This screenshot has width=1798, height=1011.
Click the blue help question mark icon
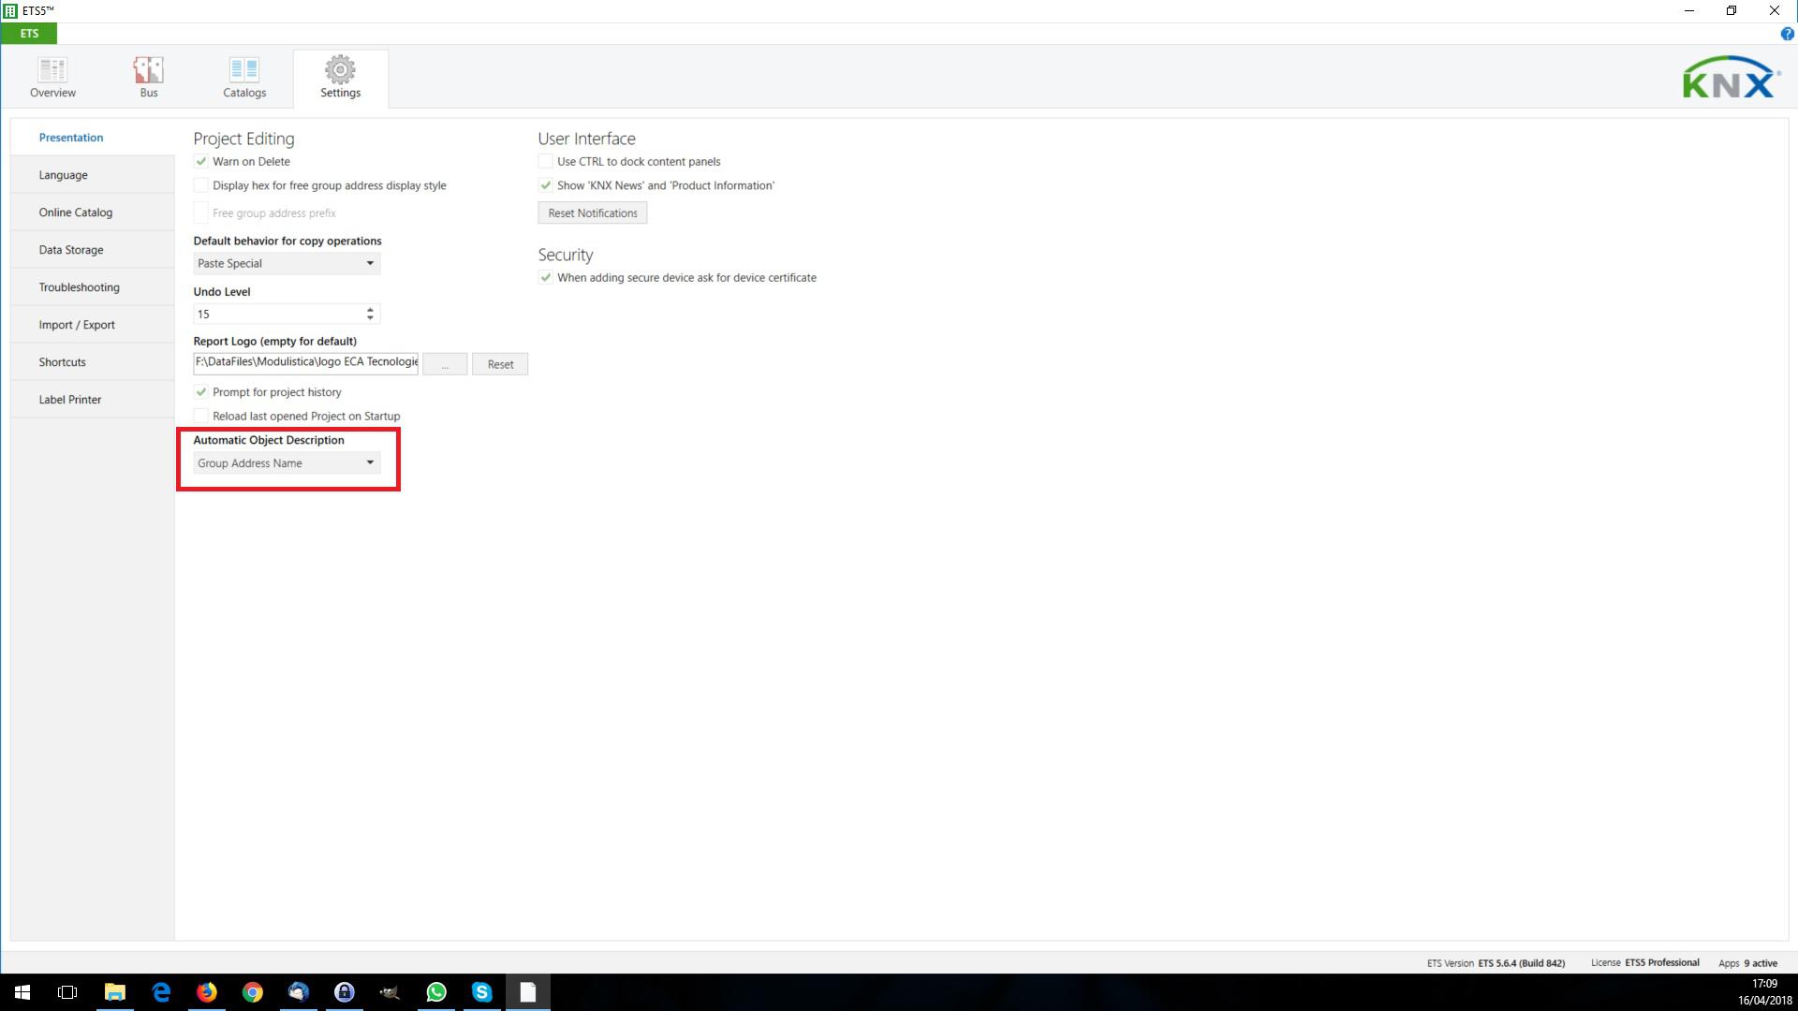coord(1787,34)
